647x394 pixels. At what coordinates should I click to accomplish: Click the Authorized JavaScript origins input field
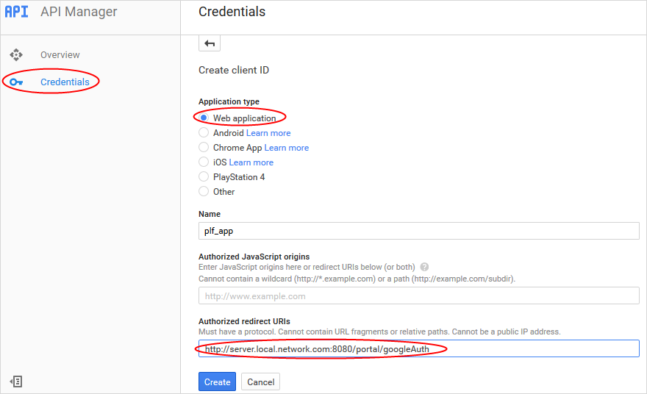pos(419,295)
